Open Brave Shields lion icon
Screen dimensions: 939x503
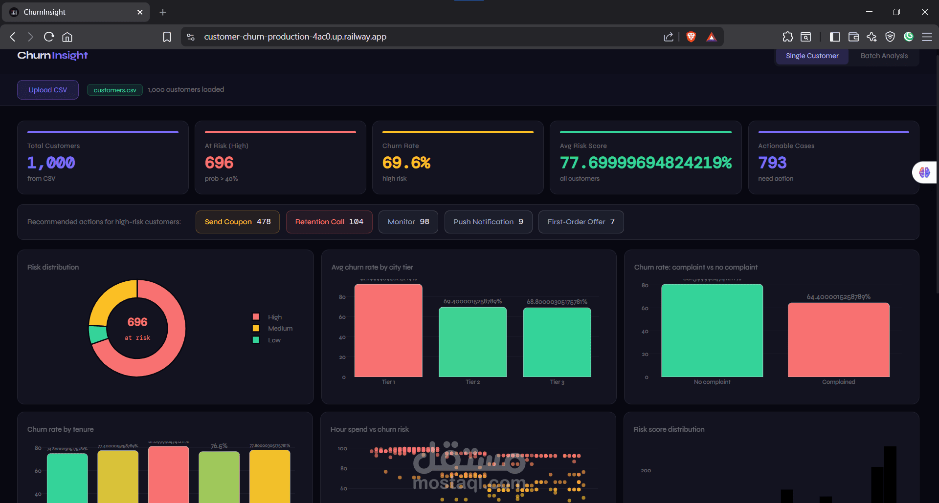[x=691, y=37]
